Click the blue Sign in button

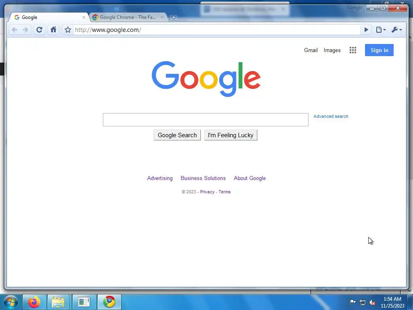379,50
